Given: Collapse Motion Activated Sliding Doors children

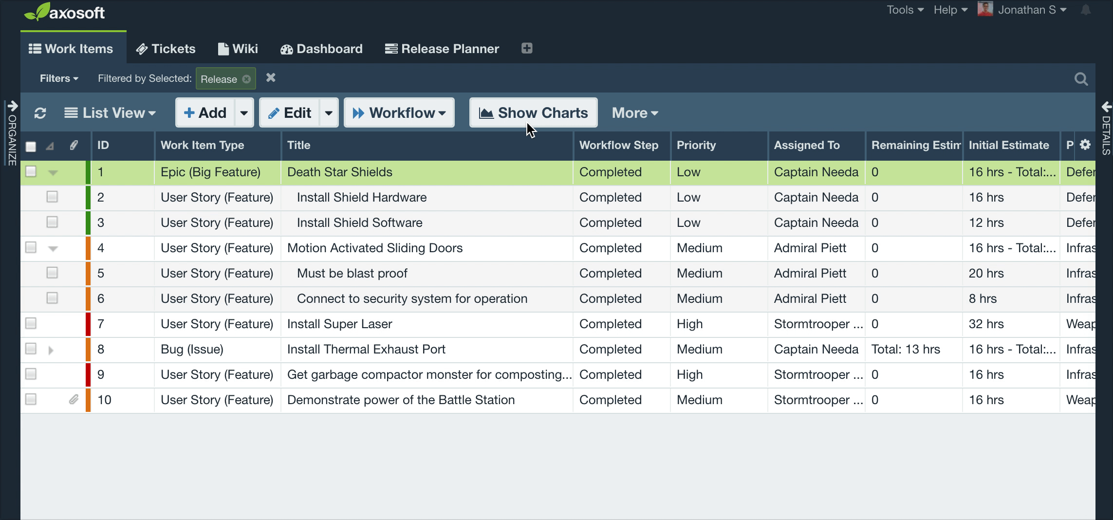Looking at the screenshot, I should pos(53,249).
